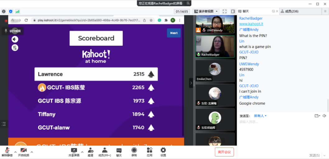This screenshot has height=159, width=329.
Task: Open the Apps (应用) icon
Action: (x=149, y=150)
